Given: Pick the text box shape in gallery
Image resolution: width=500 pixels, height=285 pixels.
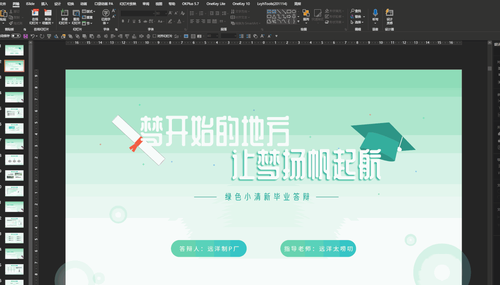Looking at the screenshot, I should [269, 12].
